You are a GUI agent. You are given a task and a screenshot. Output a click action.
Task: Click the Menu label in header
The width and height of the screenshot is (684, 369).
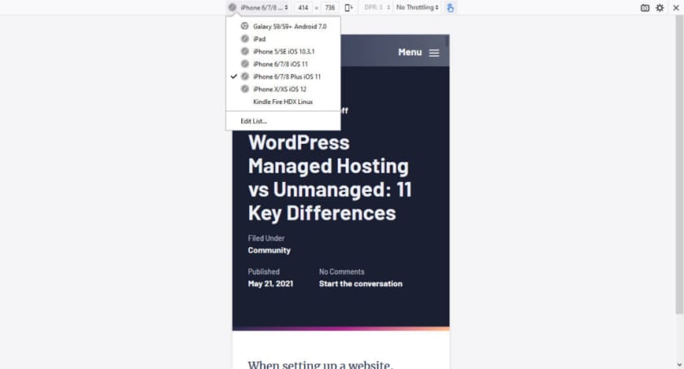pyautogui.click(x=410, y=52)
